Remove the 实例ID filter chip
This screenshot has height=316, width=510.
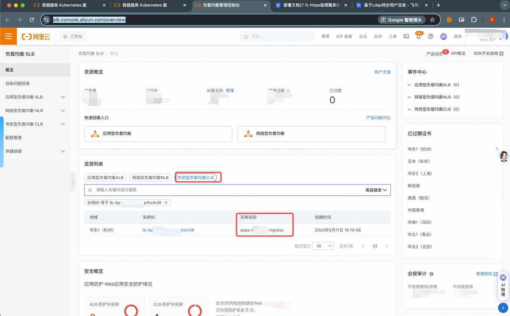[x=166, y=203]
